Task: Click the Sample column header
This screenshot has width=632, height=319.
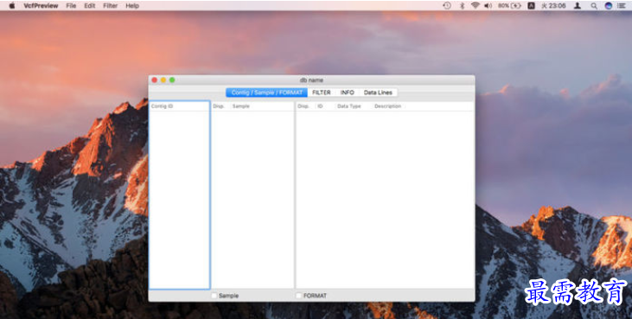Action: click(262, 106)
